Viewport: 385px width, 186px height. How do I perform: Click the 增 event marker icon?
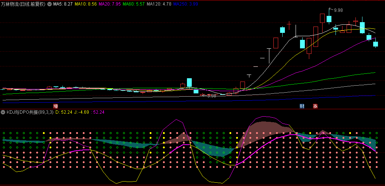(56, 106)
